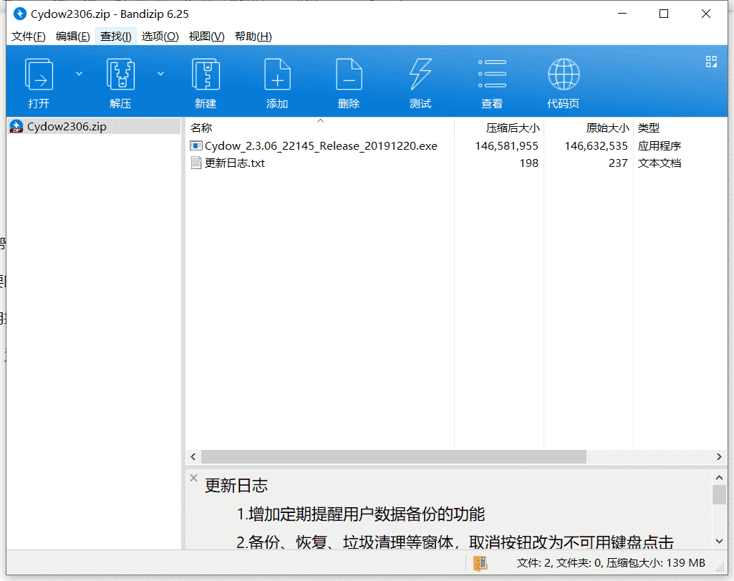Open the 视图(V) menu
The width and height of the screenshot is (734, 581).
[206, 37]
